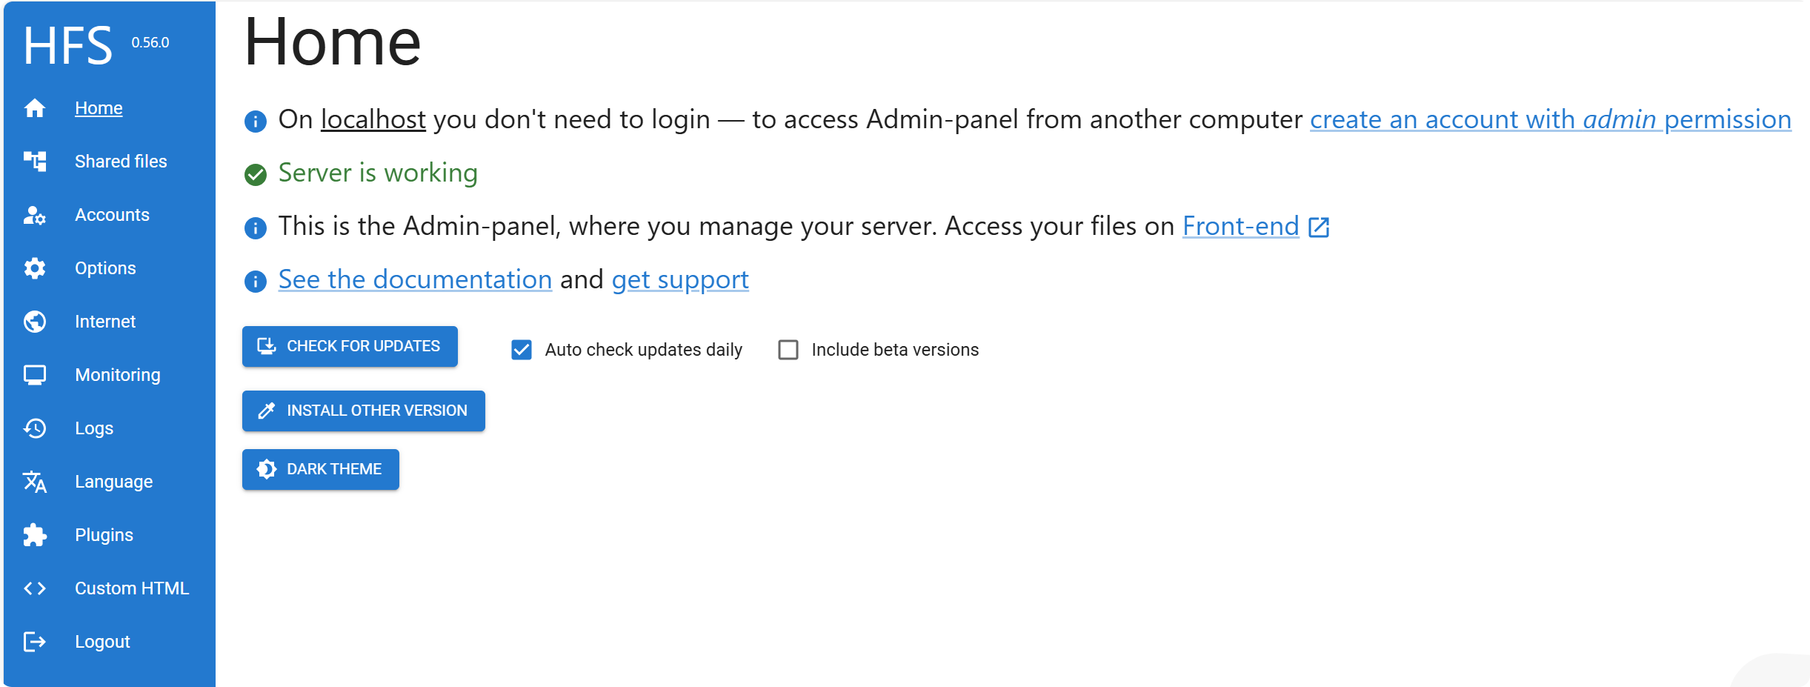Open the See the documentation link
The height and width of the screenshot is (687, 1810).
click(415, 279)
